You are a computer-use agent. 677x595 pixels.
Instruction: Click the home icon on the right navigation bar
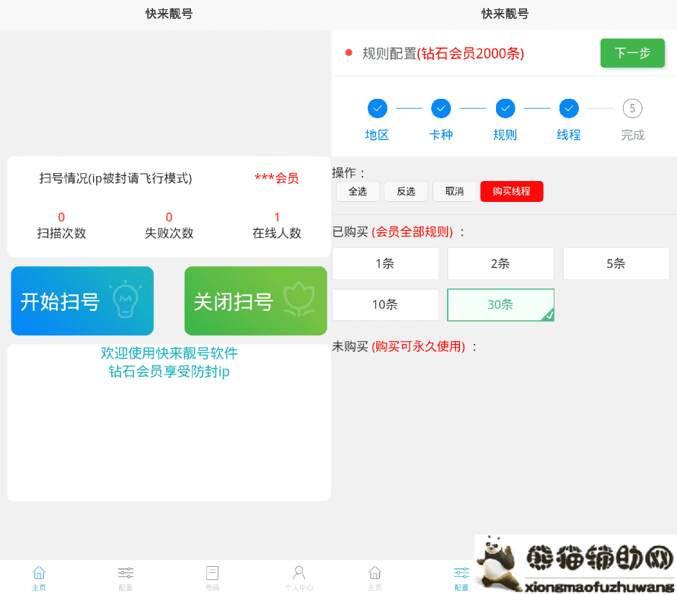coord(375,573)
